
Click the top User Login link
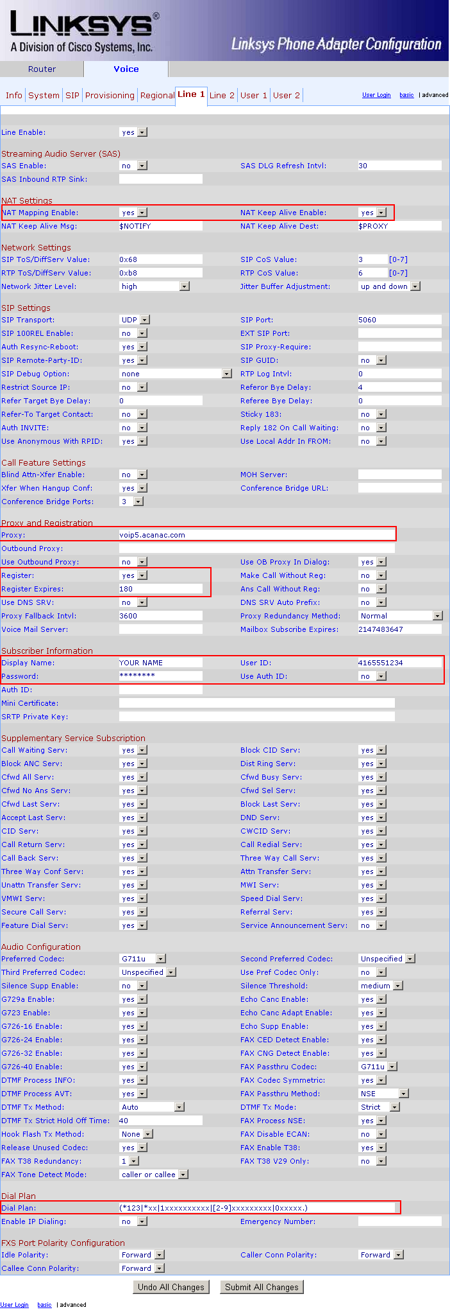tap(376, 95)
